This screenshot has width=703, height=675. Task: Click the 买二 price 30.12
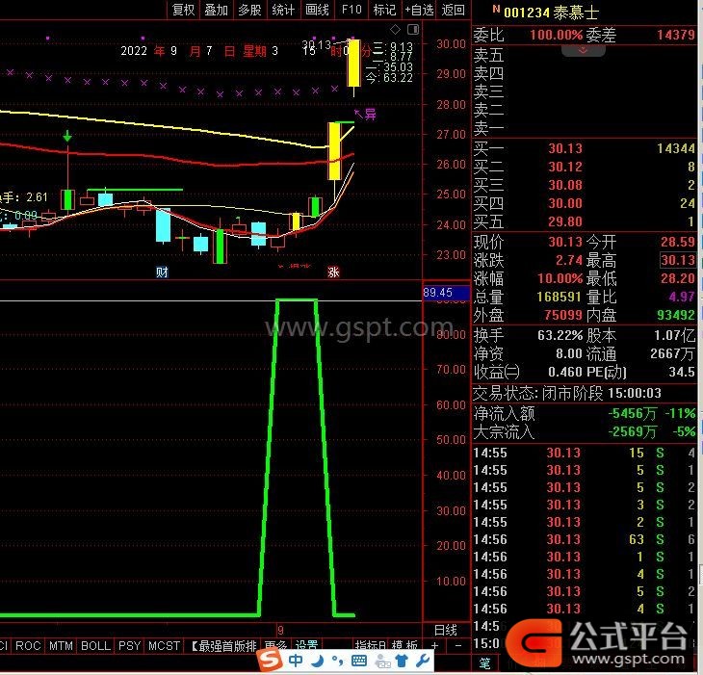(x=565, y=167)
